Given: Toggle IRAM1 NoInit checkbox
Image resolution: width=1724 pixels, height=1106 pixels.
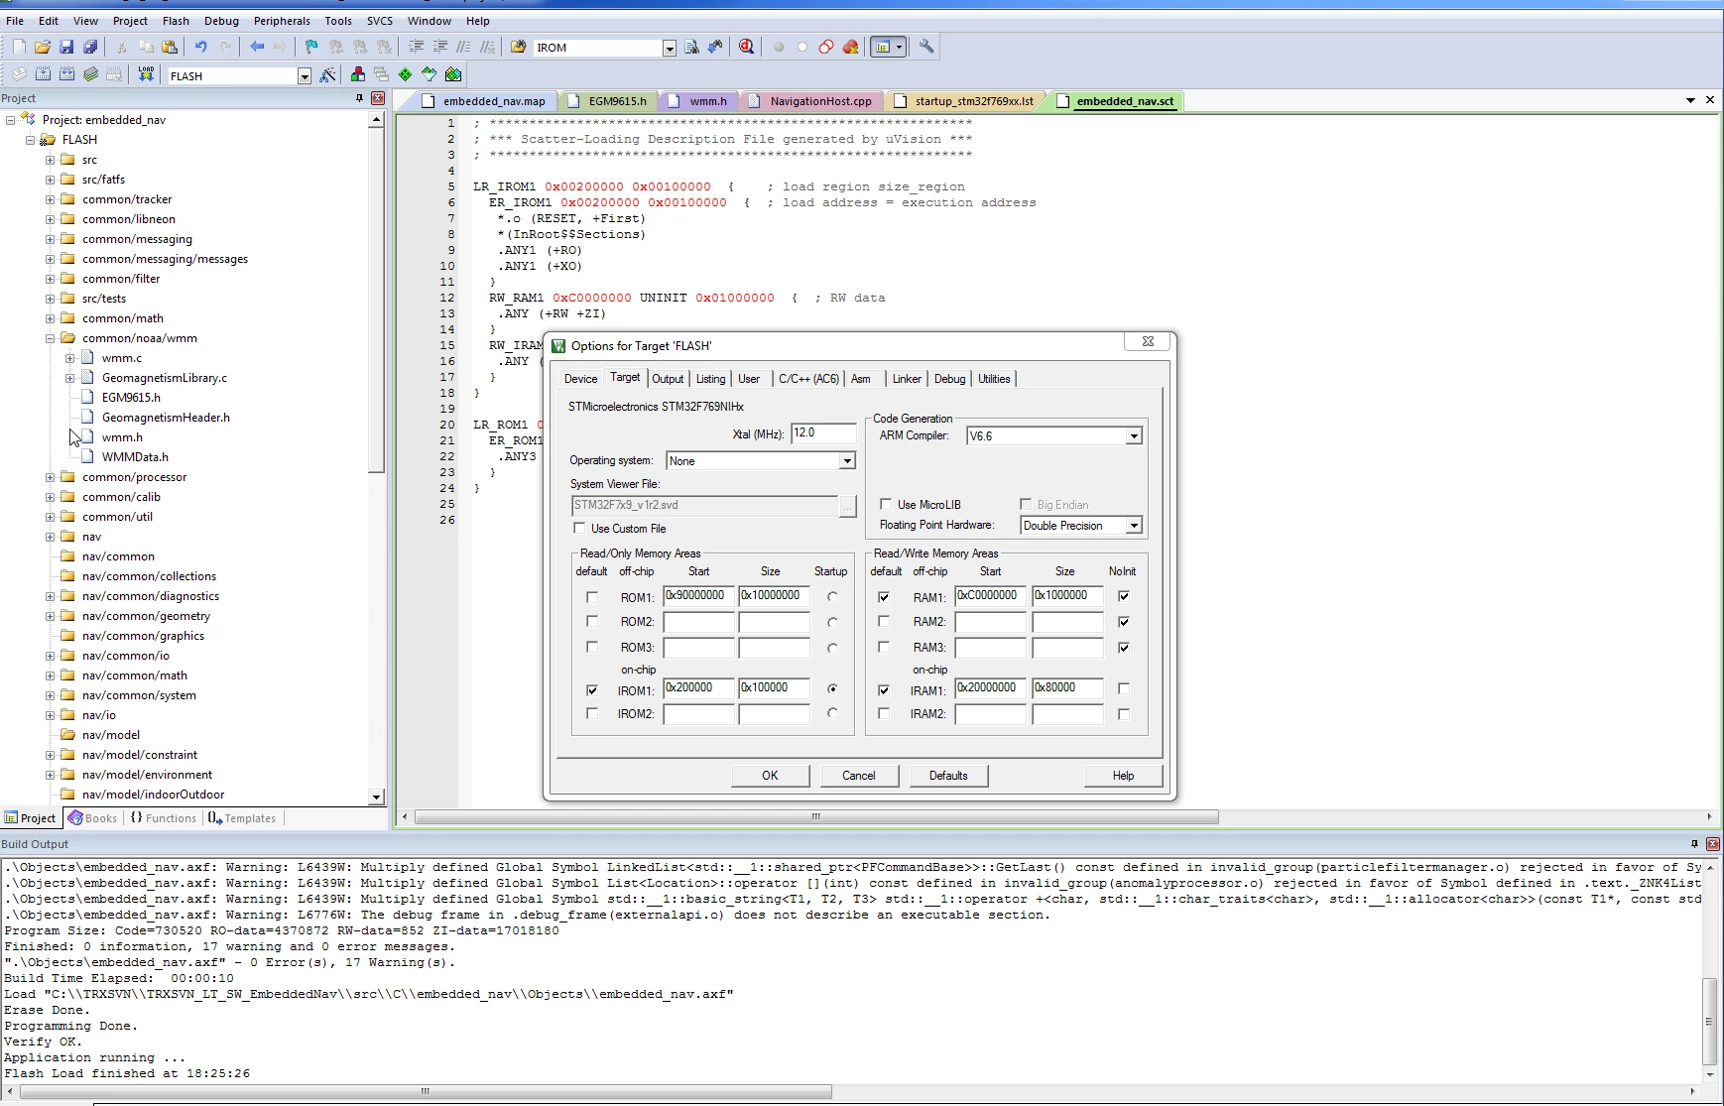Looking at the screenshot, I should click(1124, 688).
